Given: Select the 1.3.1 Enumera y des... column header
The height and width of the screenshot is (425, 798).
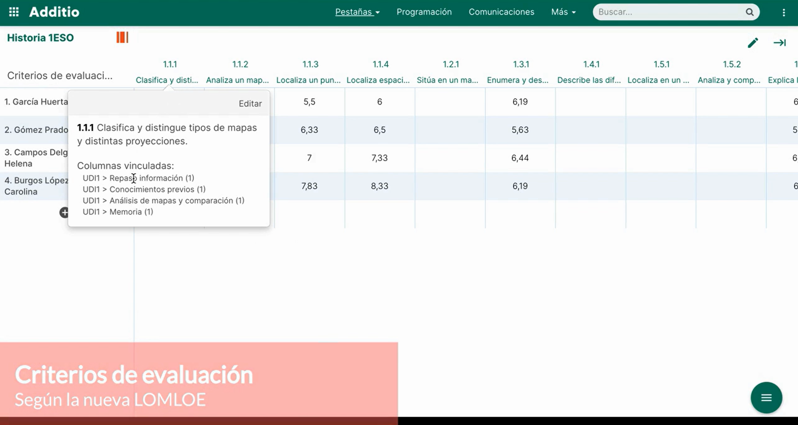Looking at the screenshot, I should pyautogui.click(x=520, y=72).
